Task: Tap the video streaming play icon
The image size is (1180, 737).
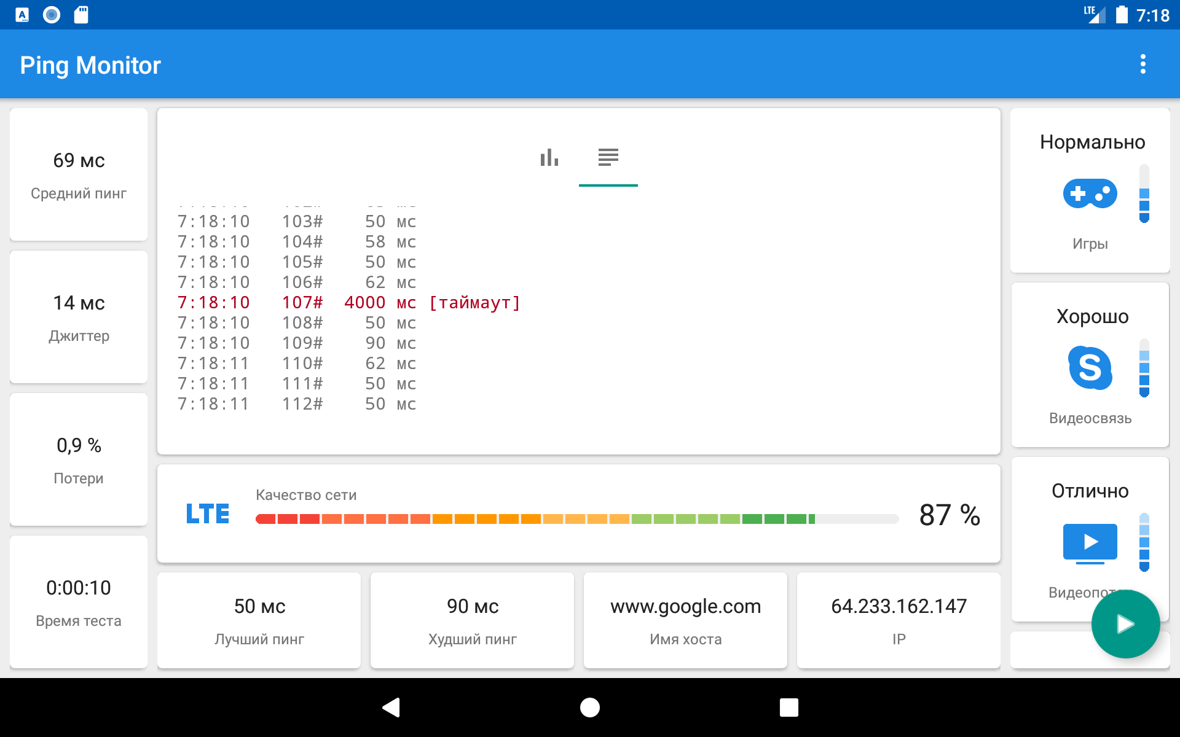Action: point(1090,543)
